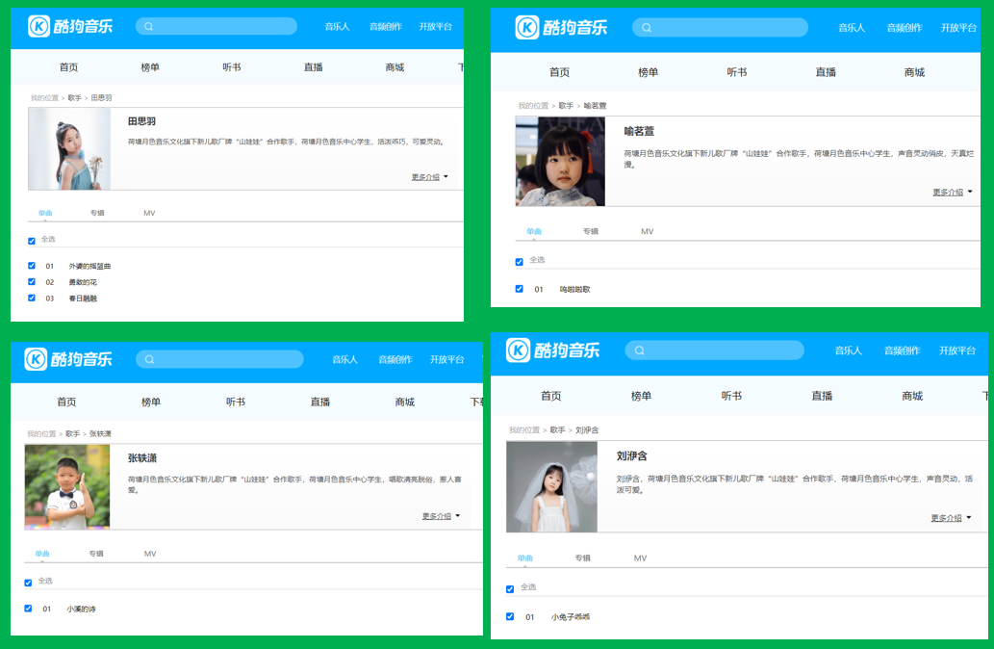Switch to MV tab on 田思羽 page

[149, 213]
